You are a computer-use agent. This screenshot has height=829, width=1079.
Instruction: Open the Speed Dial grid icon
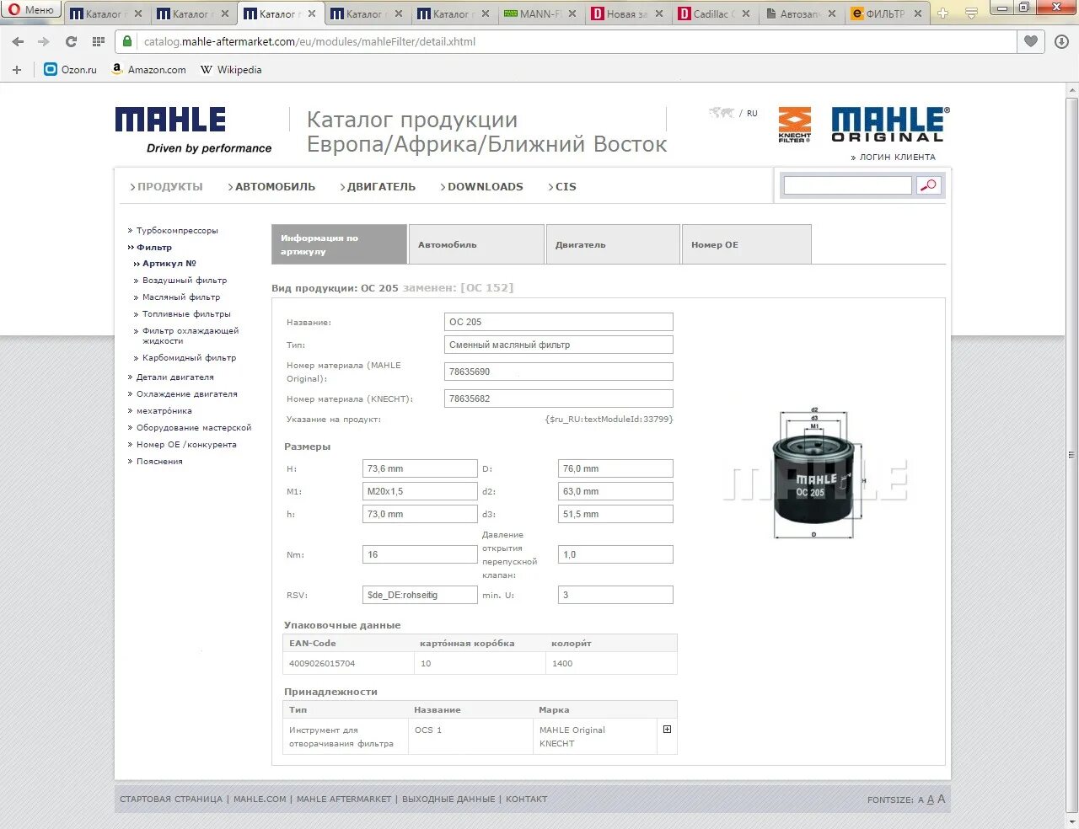coord(99,41)
